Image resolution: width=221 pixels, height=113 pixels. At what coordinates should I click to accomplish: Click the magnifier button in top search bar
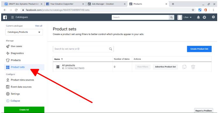click(x=171, y=17)
